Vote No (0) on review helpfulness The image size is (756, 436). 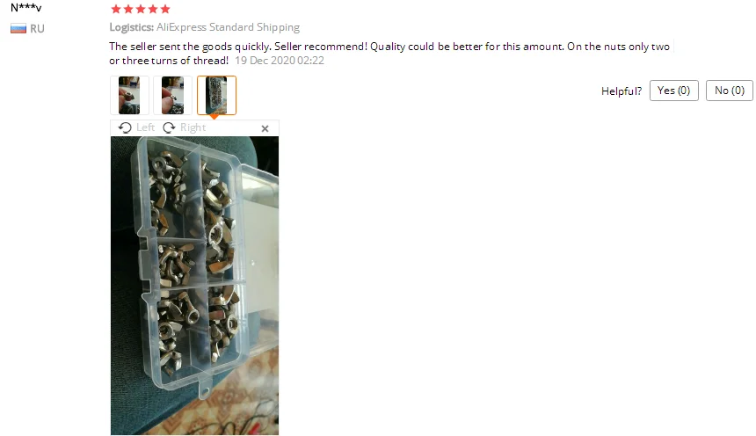point(730,91)
